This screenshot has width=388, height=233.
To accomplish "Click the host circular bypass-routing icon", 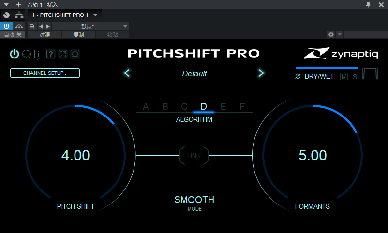I will 7,15.
